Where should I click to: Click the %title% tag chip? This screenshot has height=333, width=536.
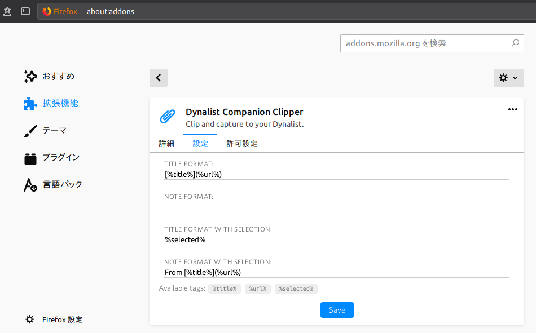[x=224, y=288]
